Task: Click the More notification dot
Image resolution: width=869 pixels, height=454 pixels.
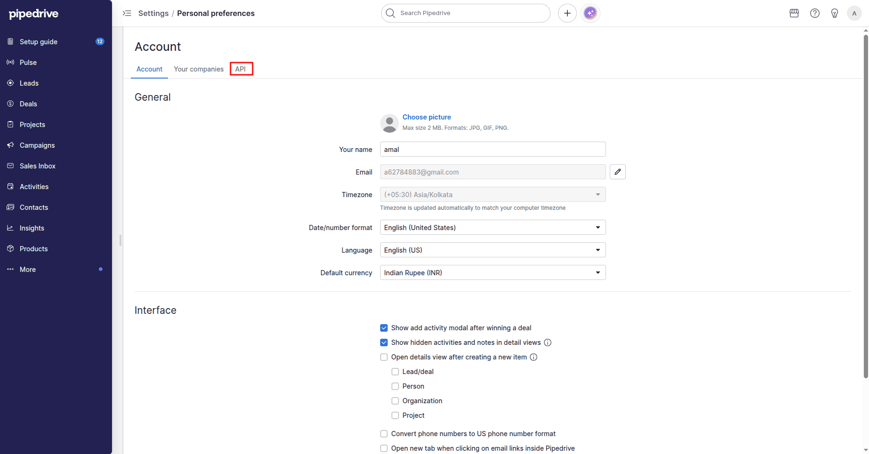Action: 101,269
